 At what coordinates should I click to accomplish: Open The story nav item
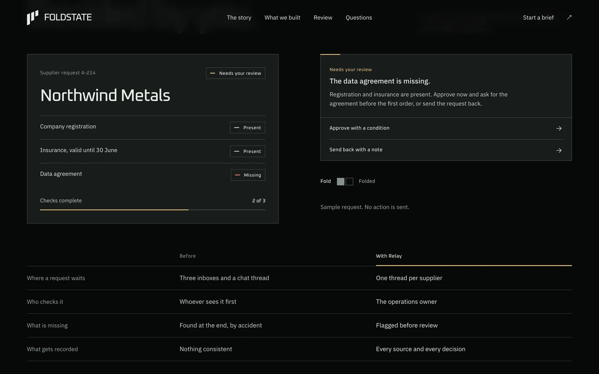[x=239, y=17]
